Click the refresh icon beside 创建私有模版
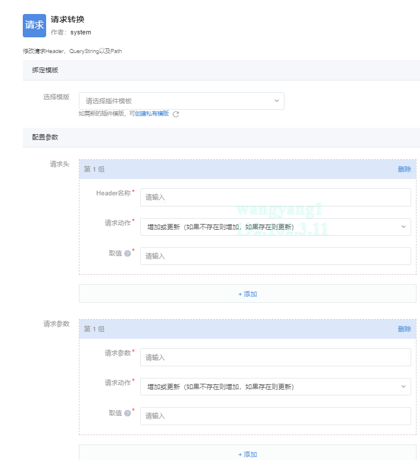The image size is (420, 466). 176,114
